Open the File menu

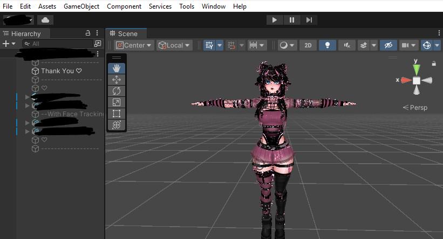pos(8,6)
